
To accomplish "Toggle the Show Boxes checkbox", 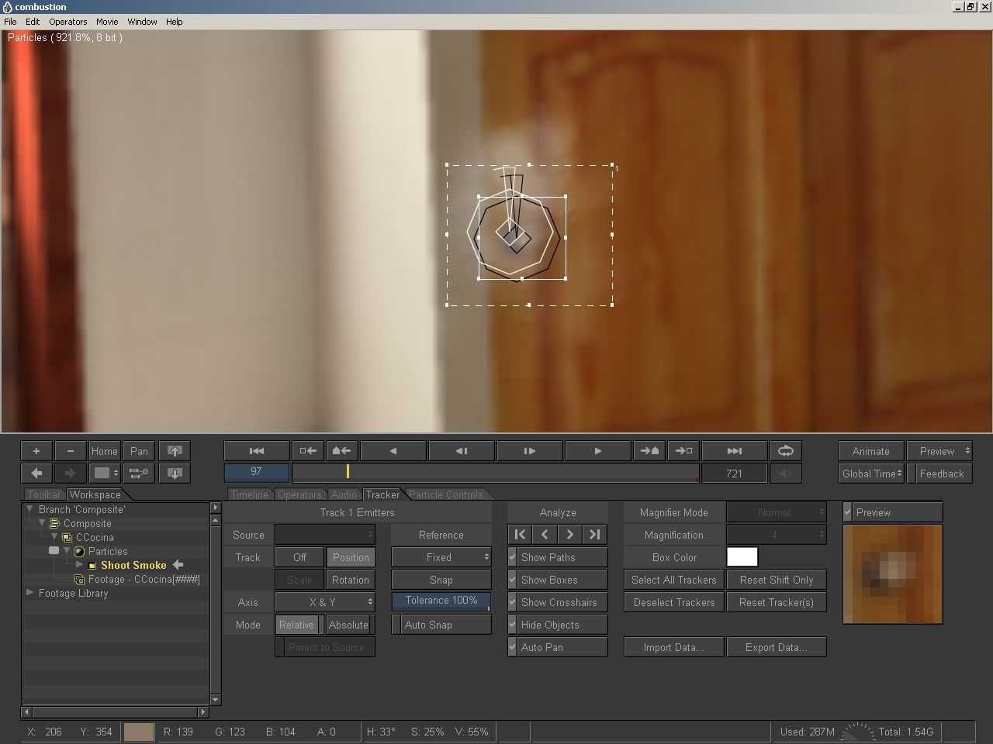I will [x=513, y=580].
